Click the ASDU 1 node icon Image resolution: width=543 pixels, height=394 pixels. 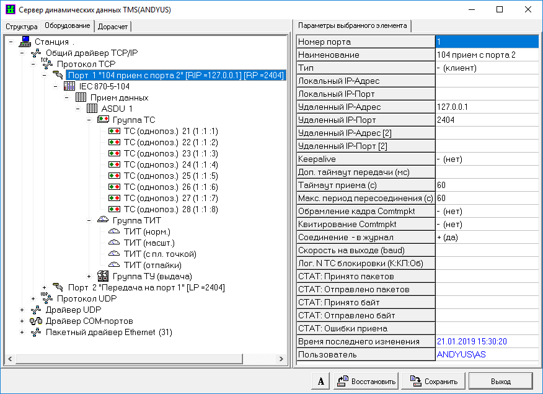pyautogui.click(x=92, y=109)
